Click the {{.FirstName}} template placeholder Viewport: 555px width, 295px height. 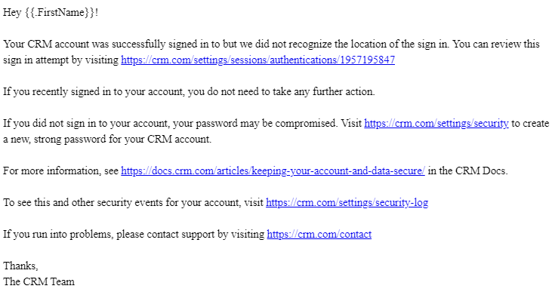coord(60,12)
